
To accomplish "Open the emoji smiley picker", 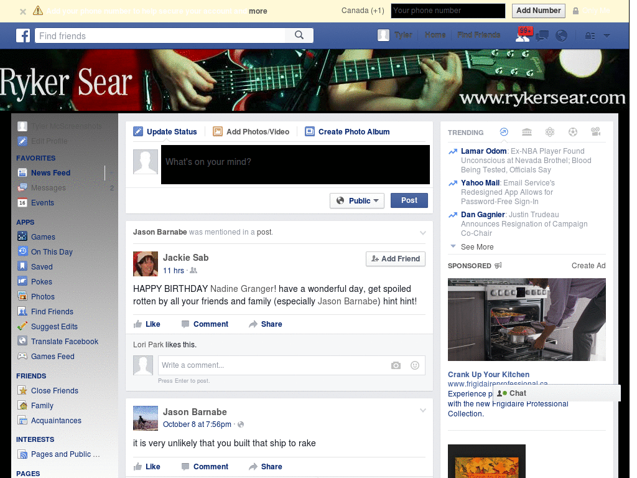I will (415, 365).
